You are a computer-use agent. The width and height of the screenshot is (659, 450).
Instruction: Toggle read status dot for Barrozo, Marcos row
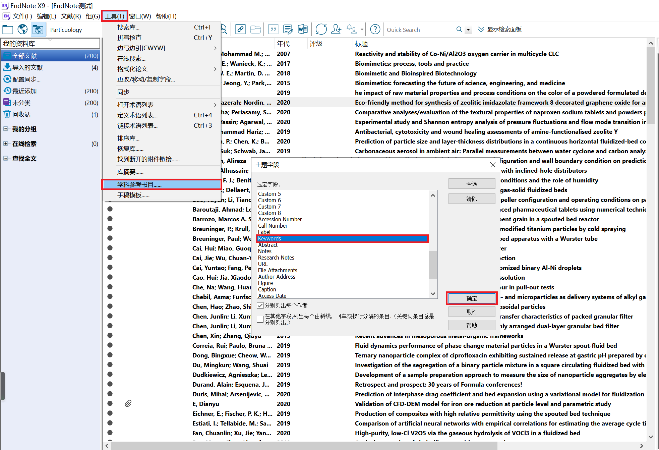click(110, 219)
